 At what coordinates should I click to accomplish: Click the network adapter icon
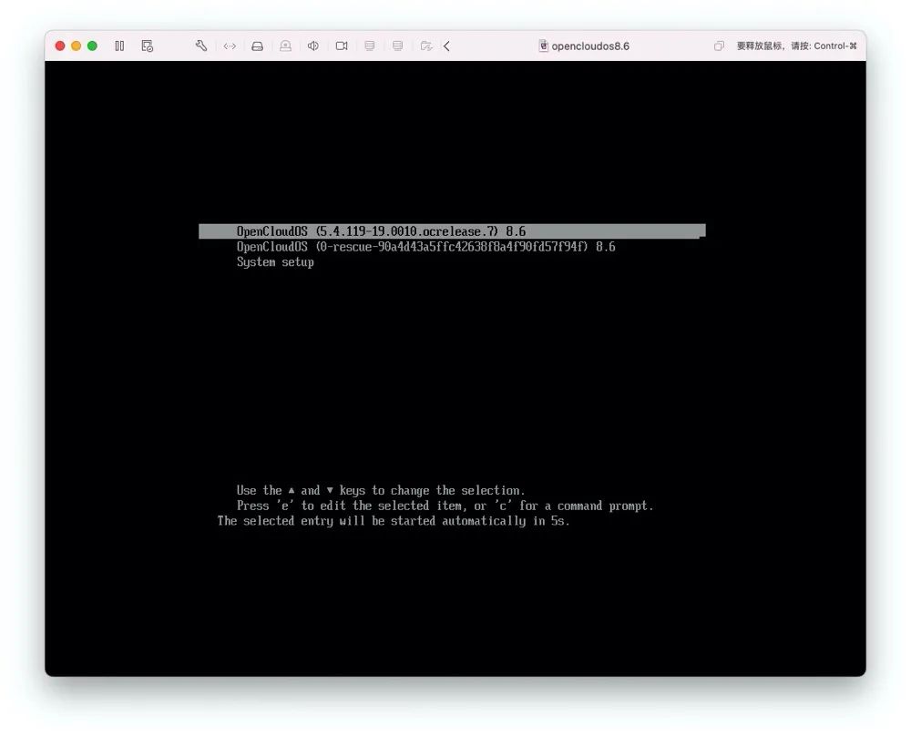click(x=230, y=46)
